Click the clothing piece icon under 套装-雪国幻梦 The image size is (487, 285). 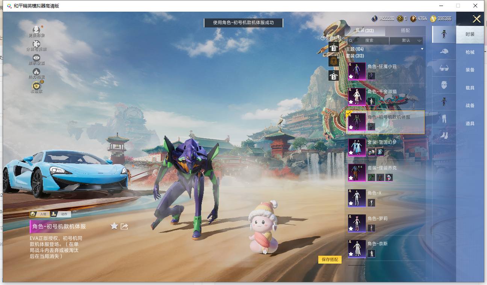(380, 152)
